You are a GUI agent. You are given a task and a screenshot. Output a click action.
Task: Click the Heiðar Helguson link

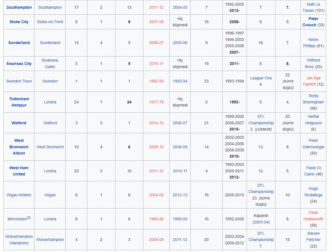313,120
